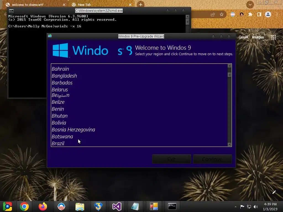Open the blue number 3 app in taskbar
The height and width of the screenshot is (212, 283).
pos(98,206)
